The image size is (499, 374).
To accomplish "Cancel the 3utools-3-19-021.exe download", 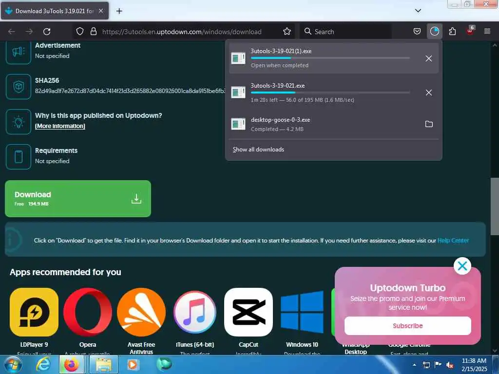I will [429, 93].
